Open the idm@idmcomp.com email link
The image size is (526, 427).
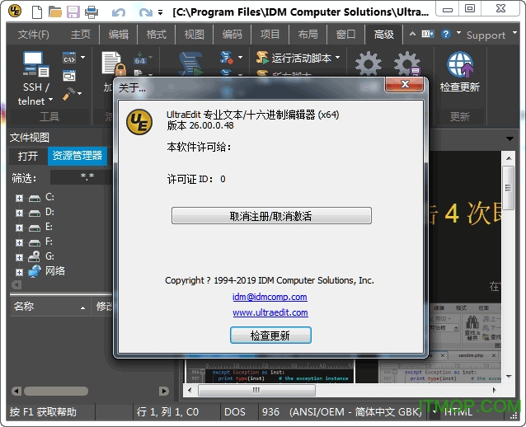pos(270,297)
